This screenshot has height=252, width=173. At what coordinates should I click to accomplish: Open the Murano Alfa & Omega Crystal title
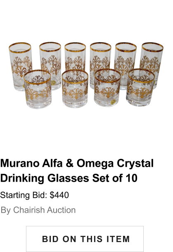pos(77,163)
